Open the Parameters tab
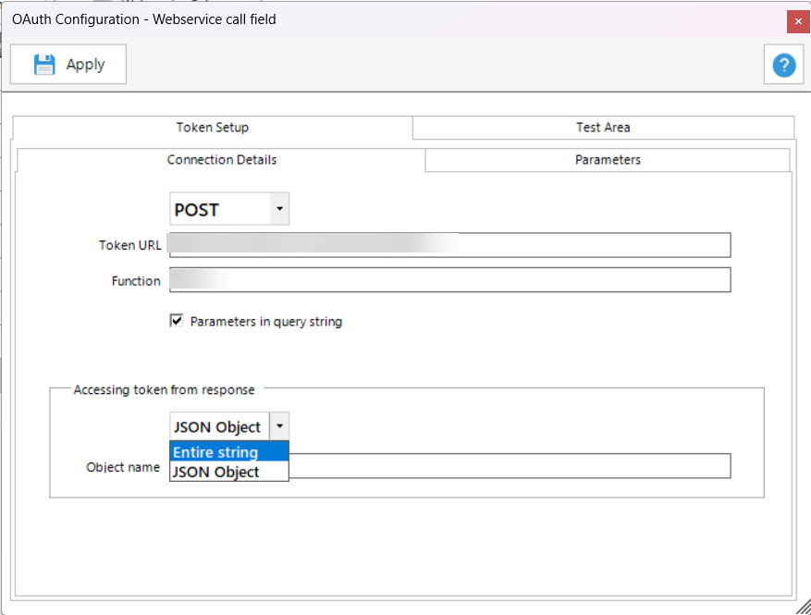Image resolution: width=811 pixels, height=615 pixels. (x=608, y=160)
